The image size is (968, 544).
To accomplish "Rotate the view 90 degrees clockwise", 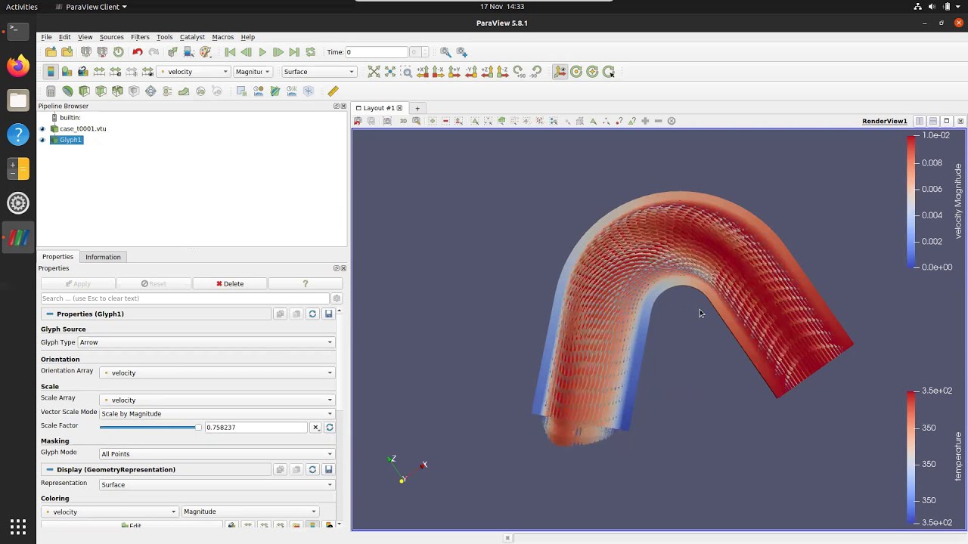I will (x=519, y=72).
